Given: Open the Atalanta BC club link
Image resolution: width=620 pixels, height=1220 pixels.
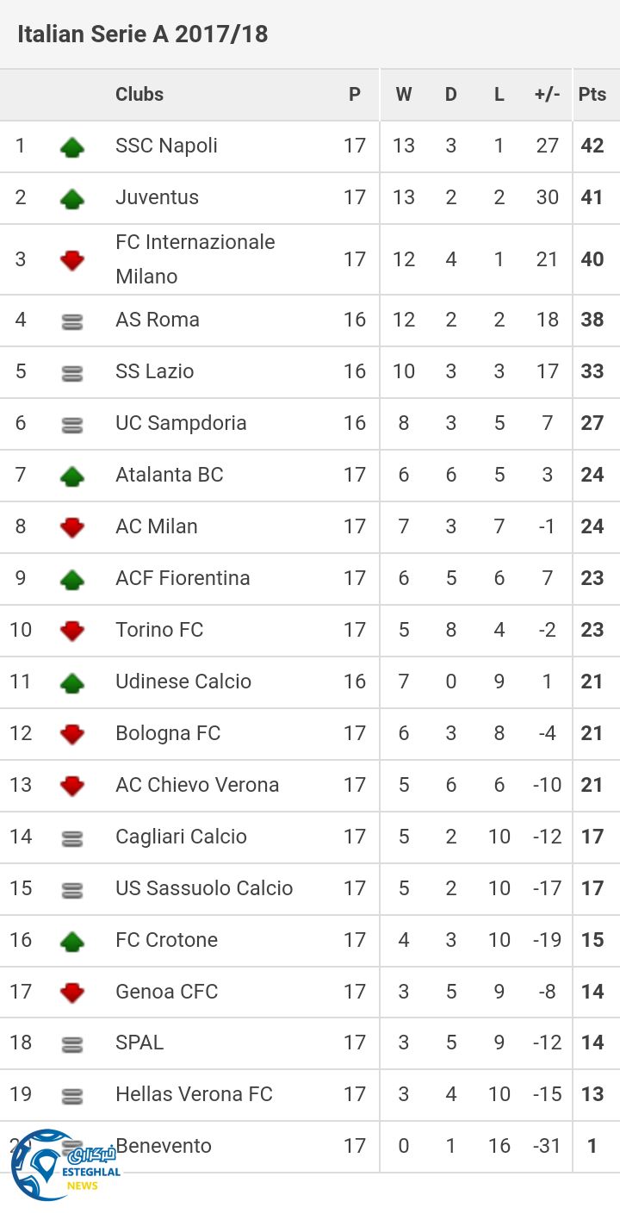Looking at the screenshot, I should 170,475.
